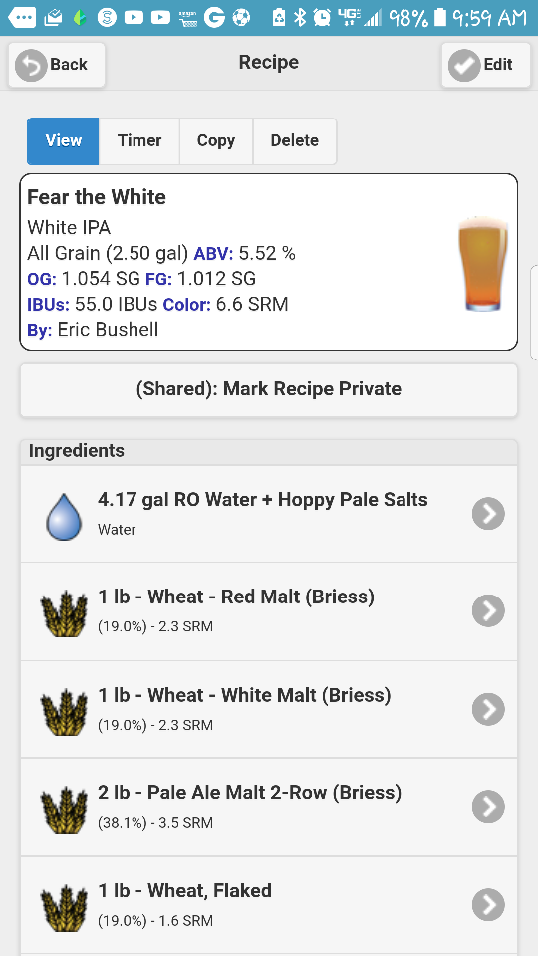Tap grain icon beside Wheat, Flaked
This screenshot has width=538, height=956.
tap(64, 907)
